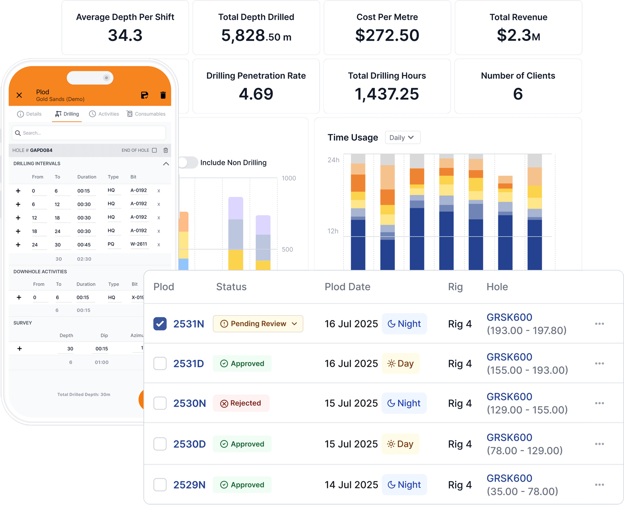Add a new survey row with the plus button
Image resolution: width=624 pixels, height=505 pixels.
[x=19, y=348]
